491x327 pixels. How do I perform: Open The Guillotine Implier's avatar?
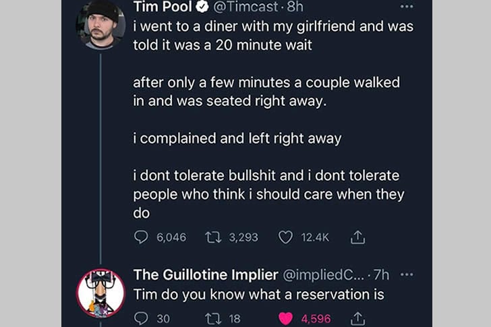(100, 293)
